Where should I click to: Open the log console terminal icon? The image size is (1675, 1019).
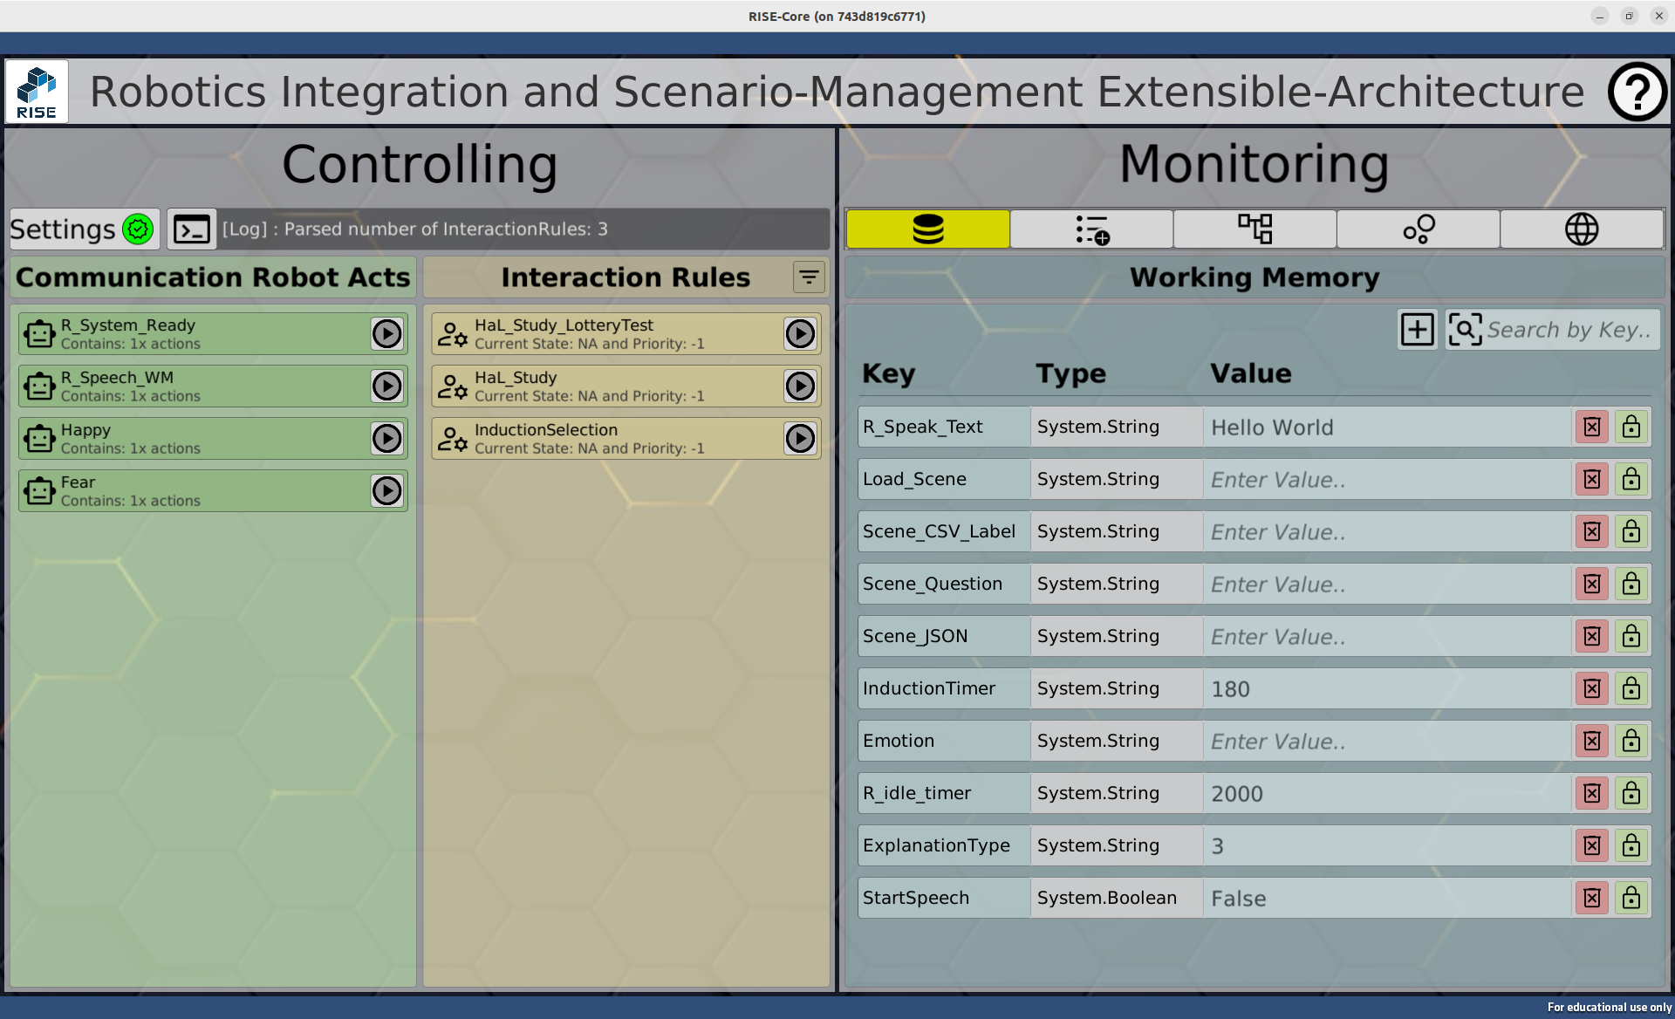[x=191, y=229]
